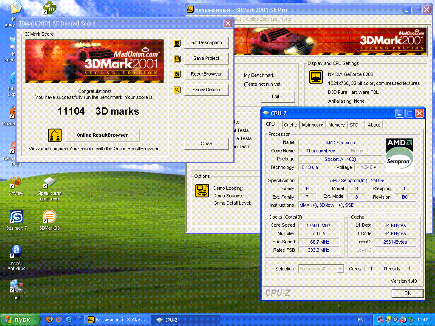Activate the CPU-Z taskbar button
Image resolution: width=435 pixels, height=326 pixels.
tap(186, 320)
